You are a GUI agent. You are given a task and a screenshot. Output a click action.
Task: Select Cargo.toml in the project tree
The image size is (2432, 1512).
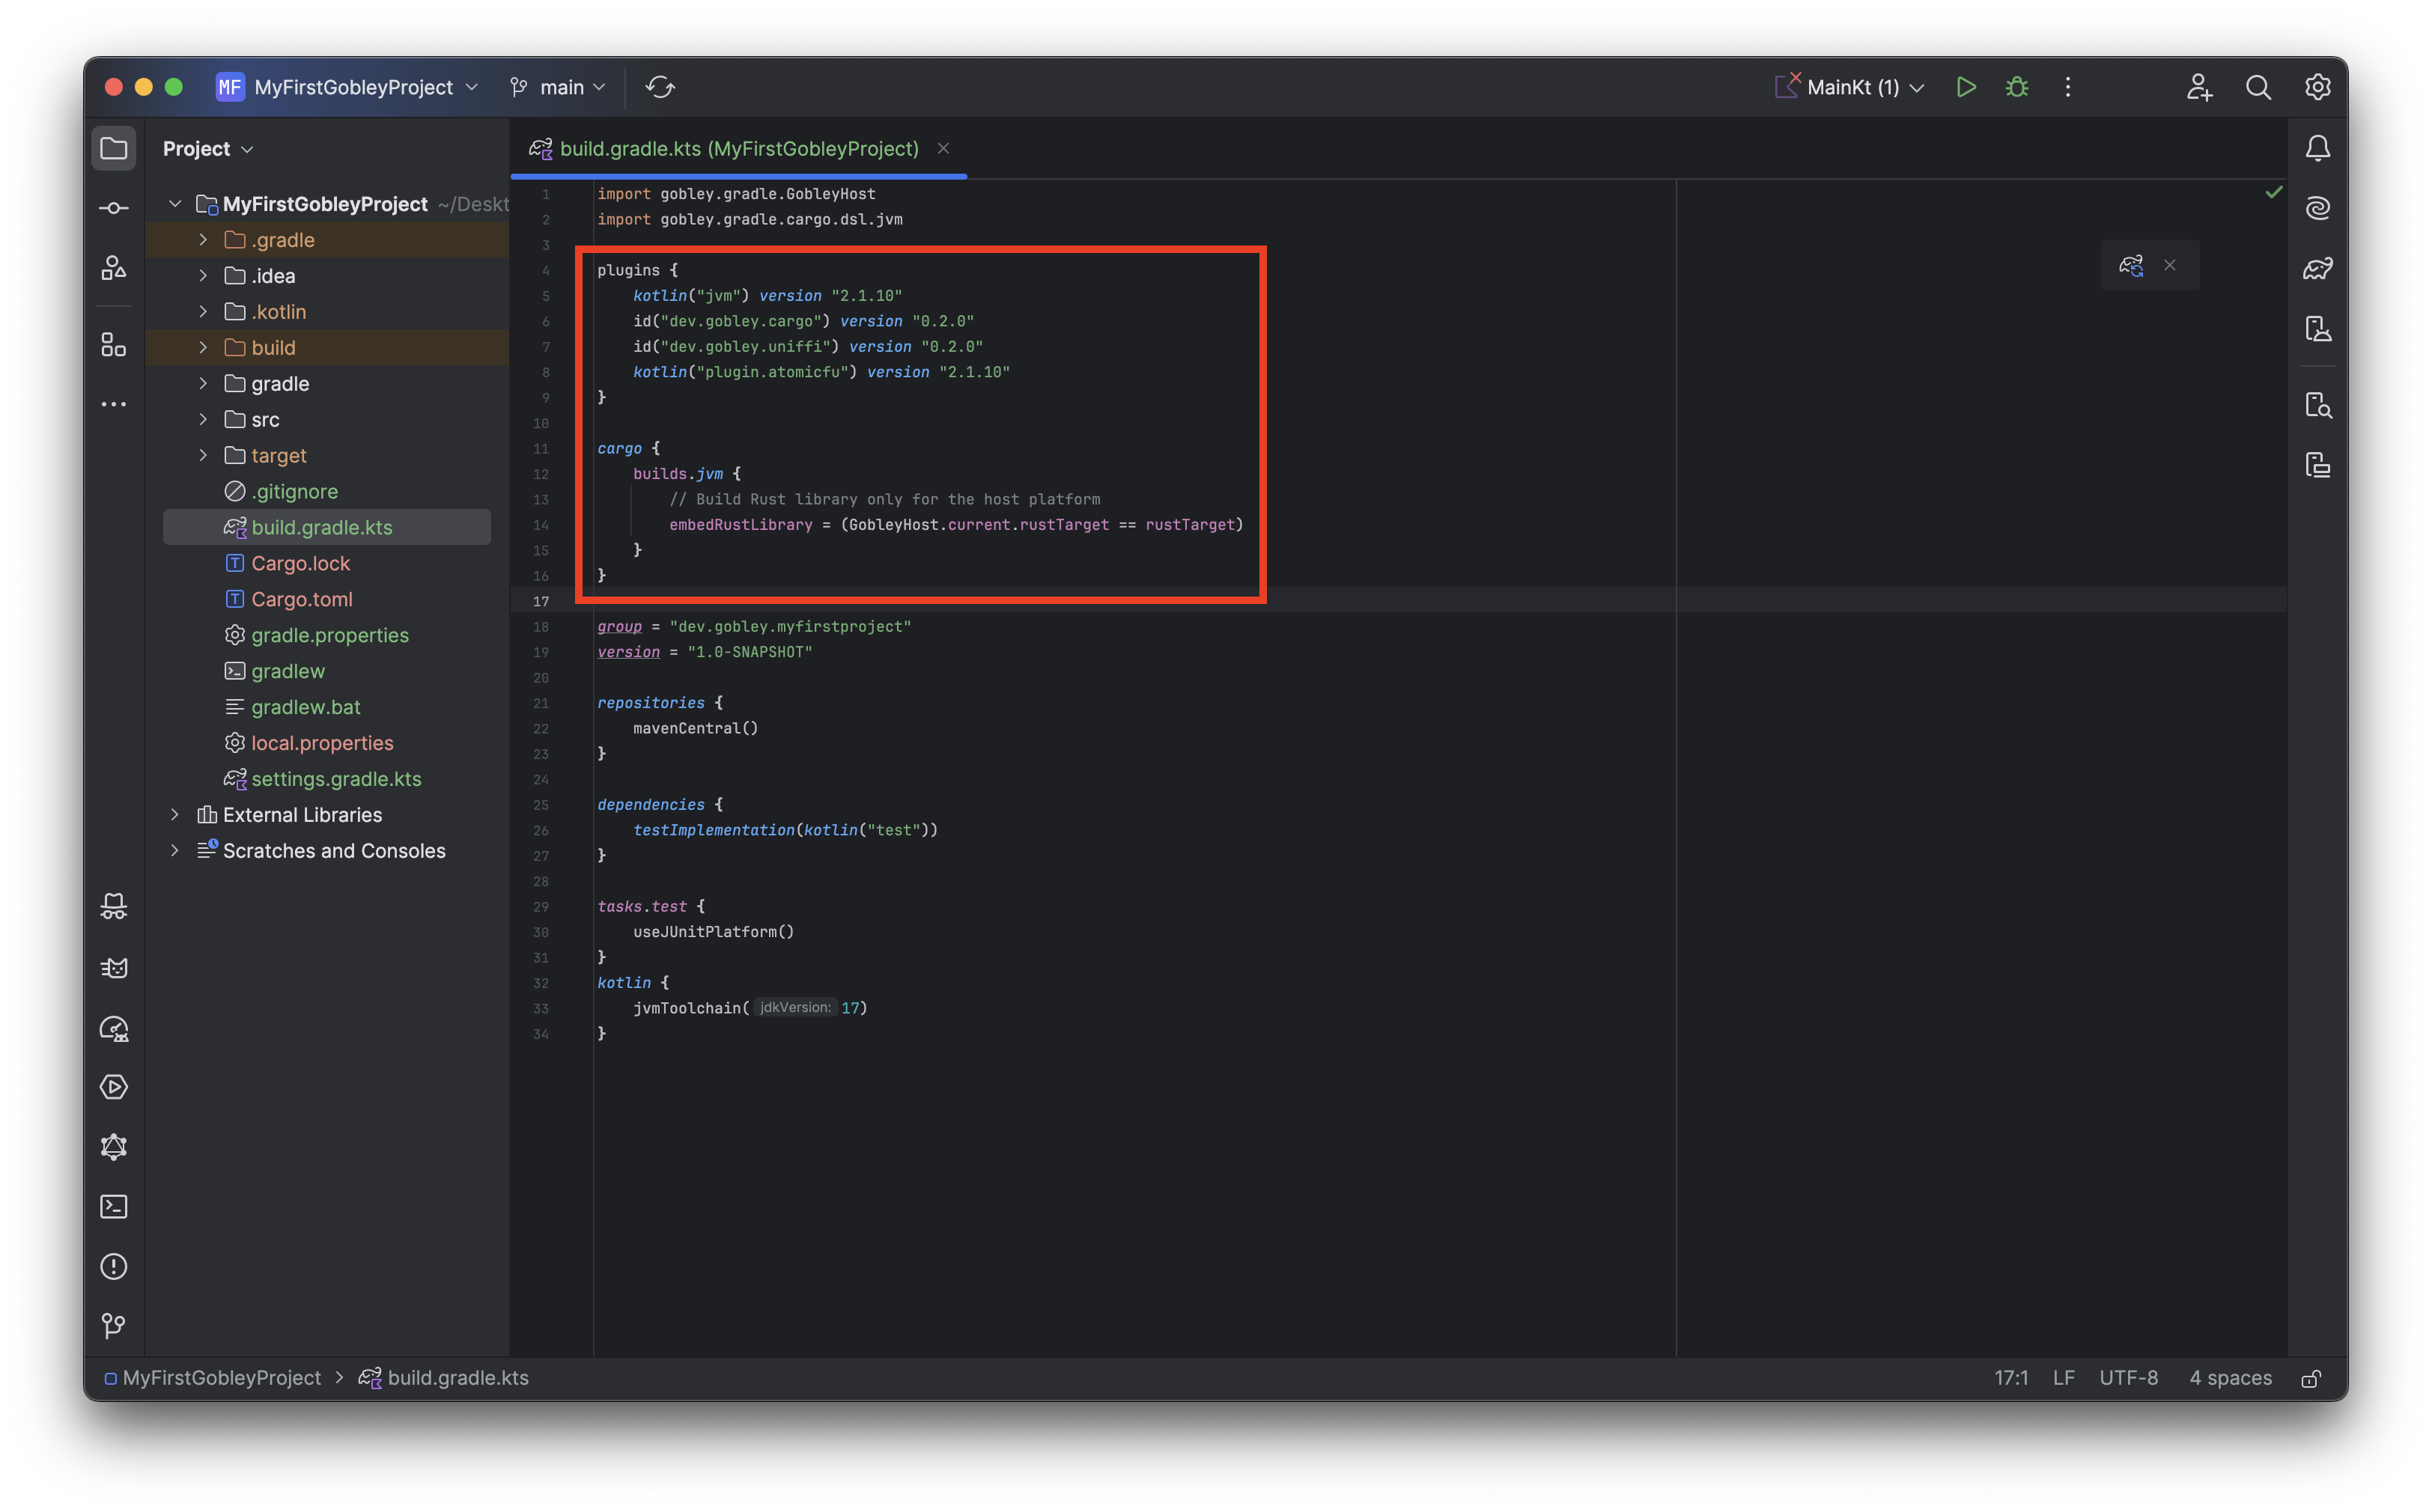pyautogui.click(x=302, y=599)
